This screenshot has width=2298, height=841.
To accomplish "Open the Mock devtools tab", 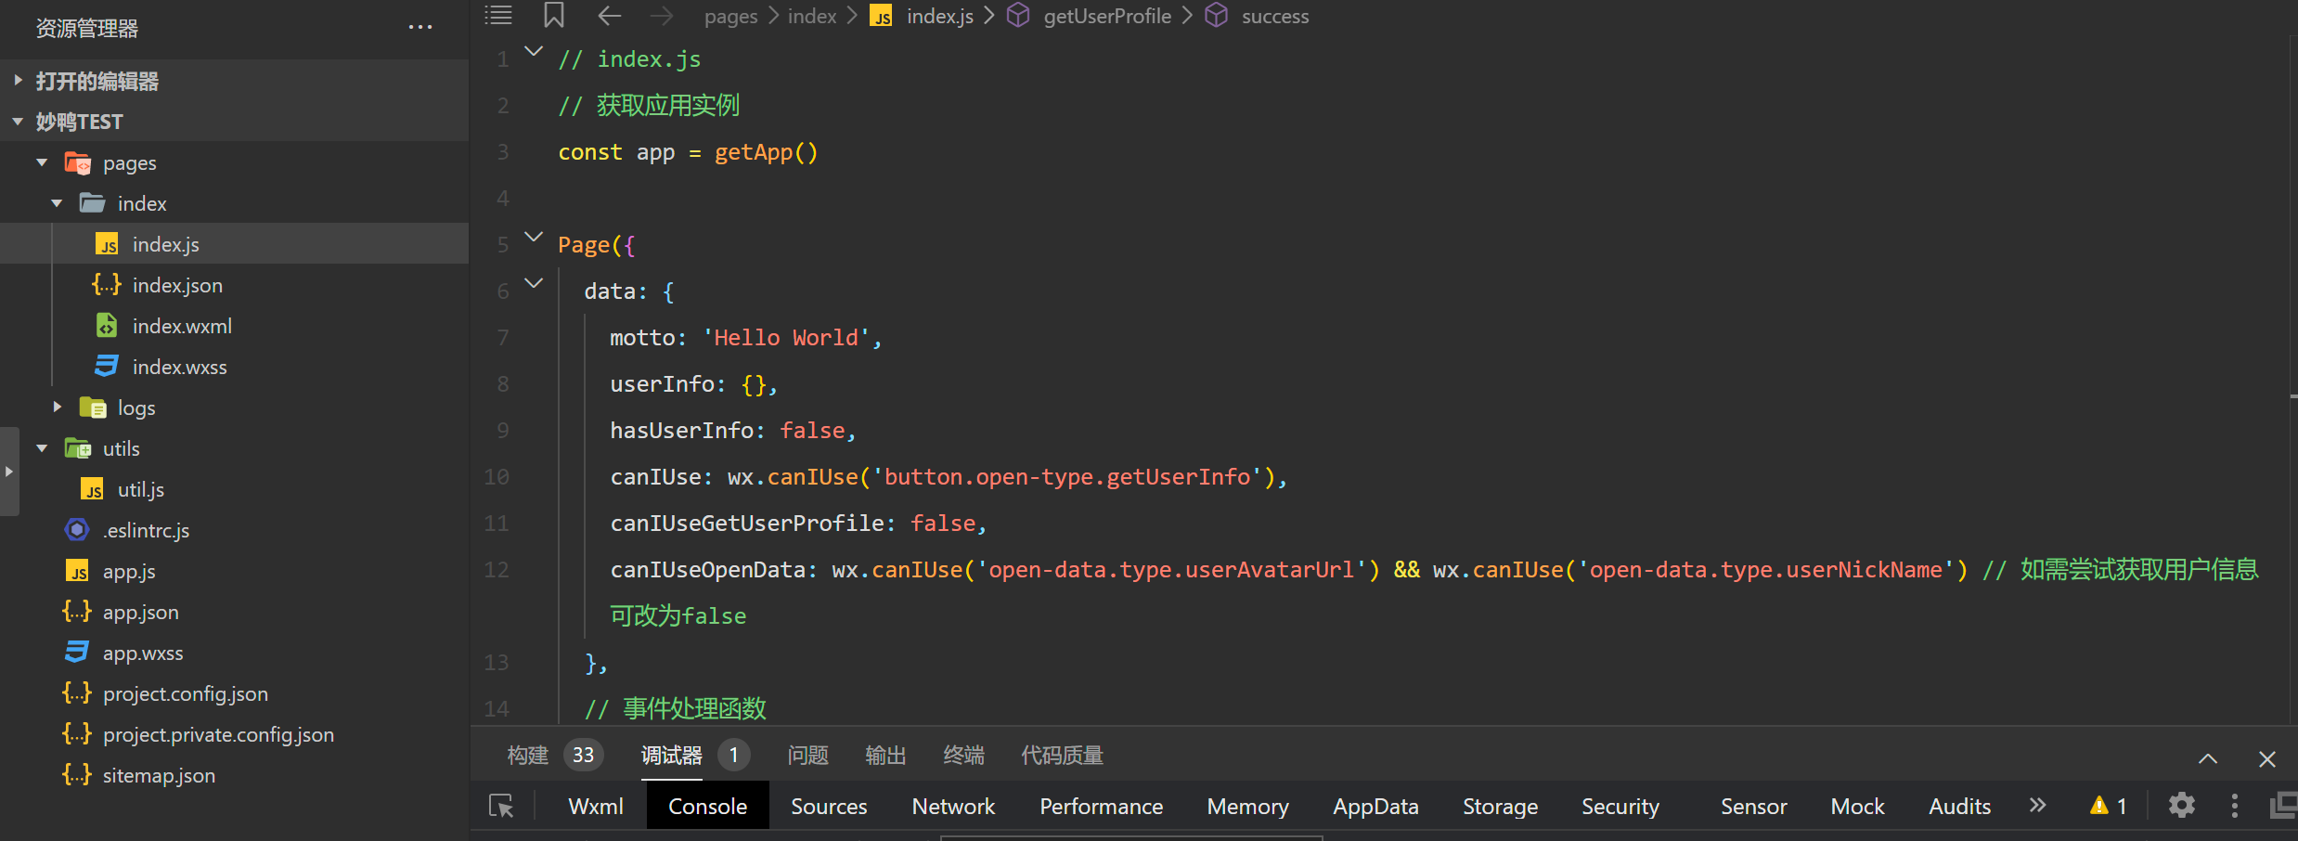I will (1857, 806).
